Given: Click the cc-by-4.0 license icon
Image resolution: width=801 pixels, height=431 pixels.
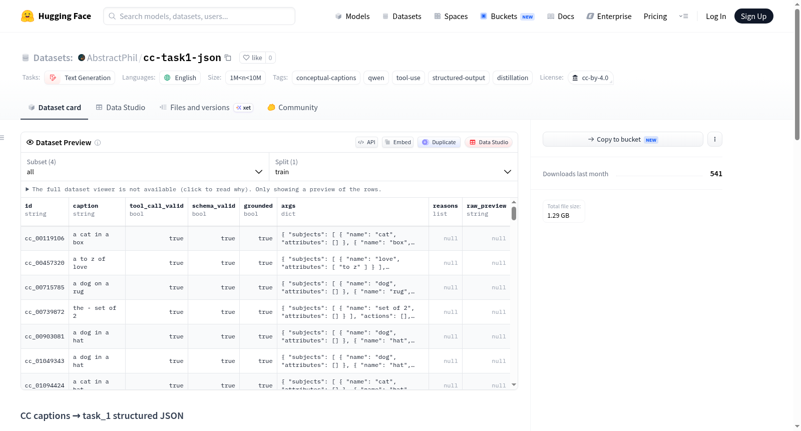Looking at the screenshot, I should point(575,78).
